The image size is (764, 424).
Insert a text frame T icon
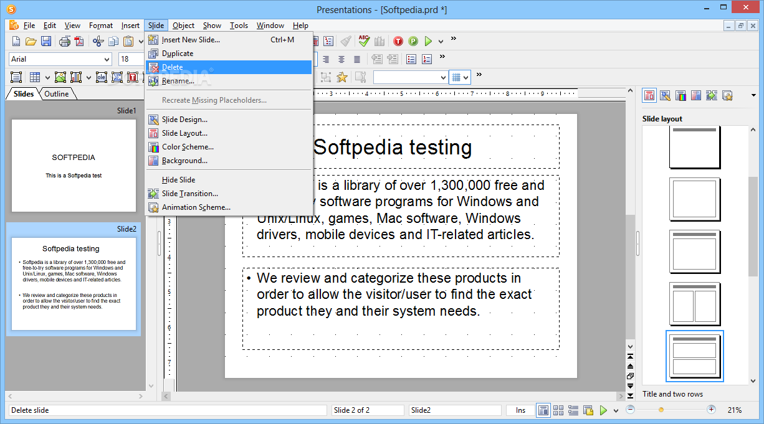133,77
